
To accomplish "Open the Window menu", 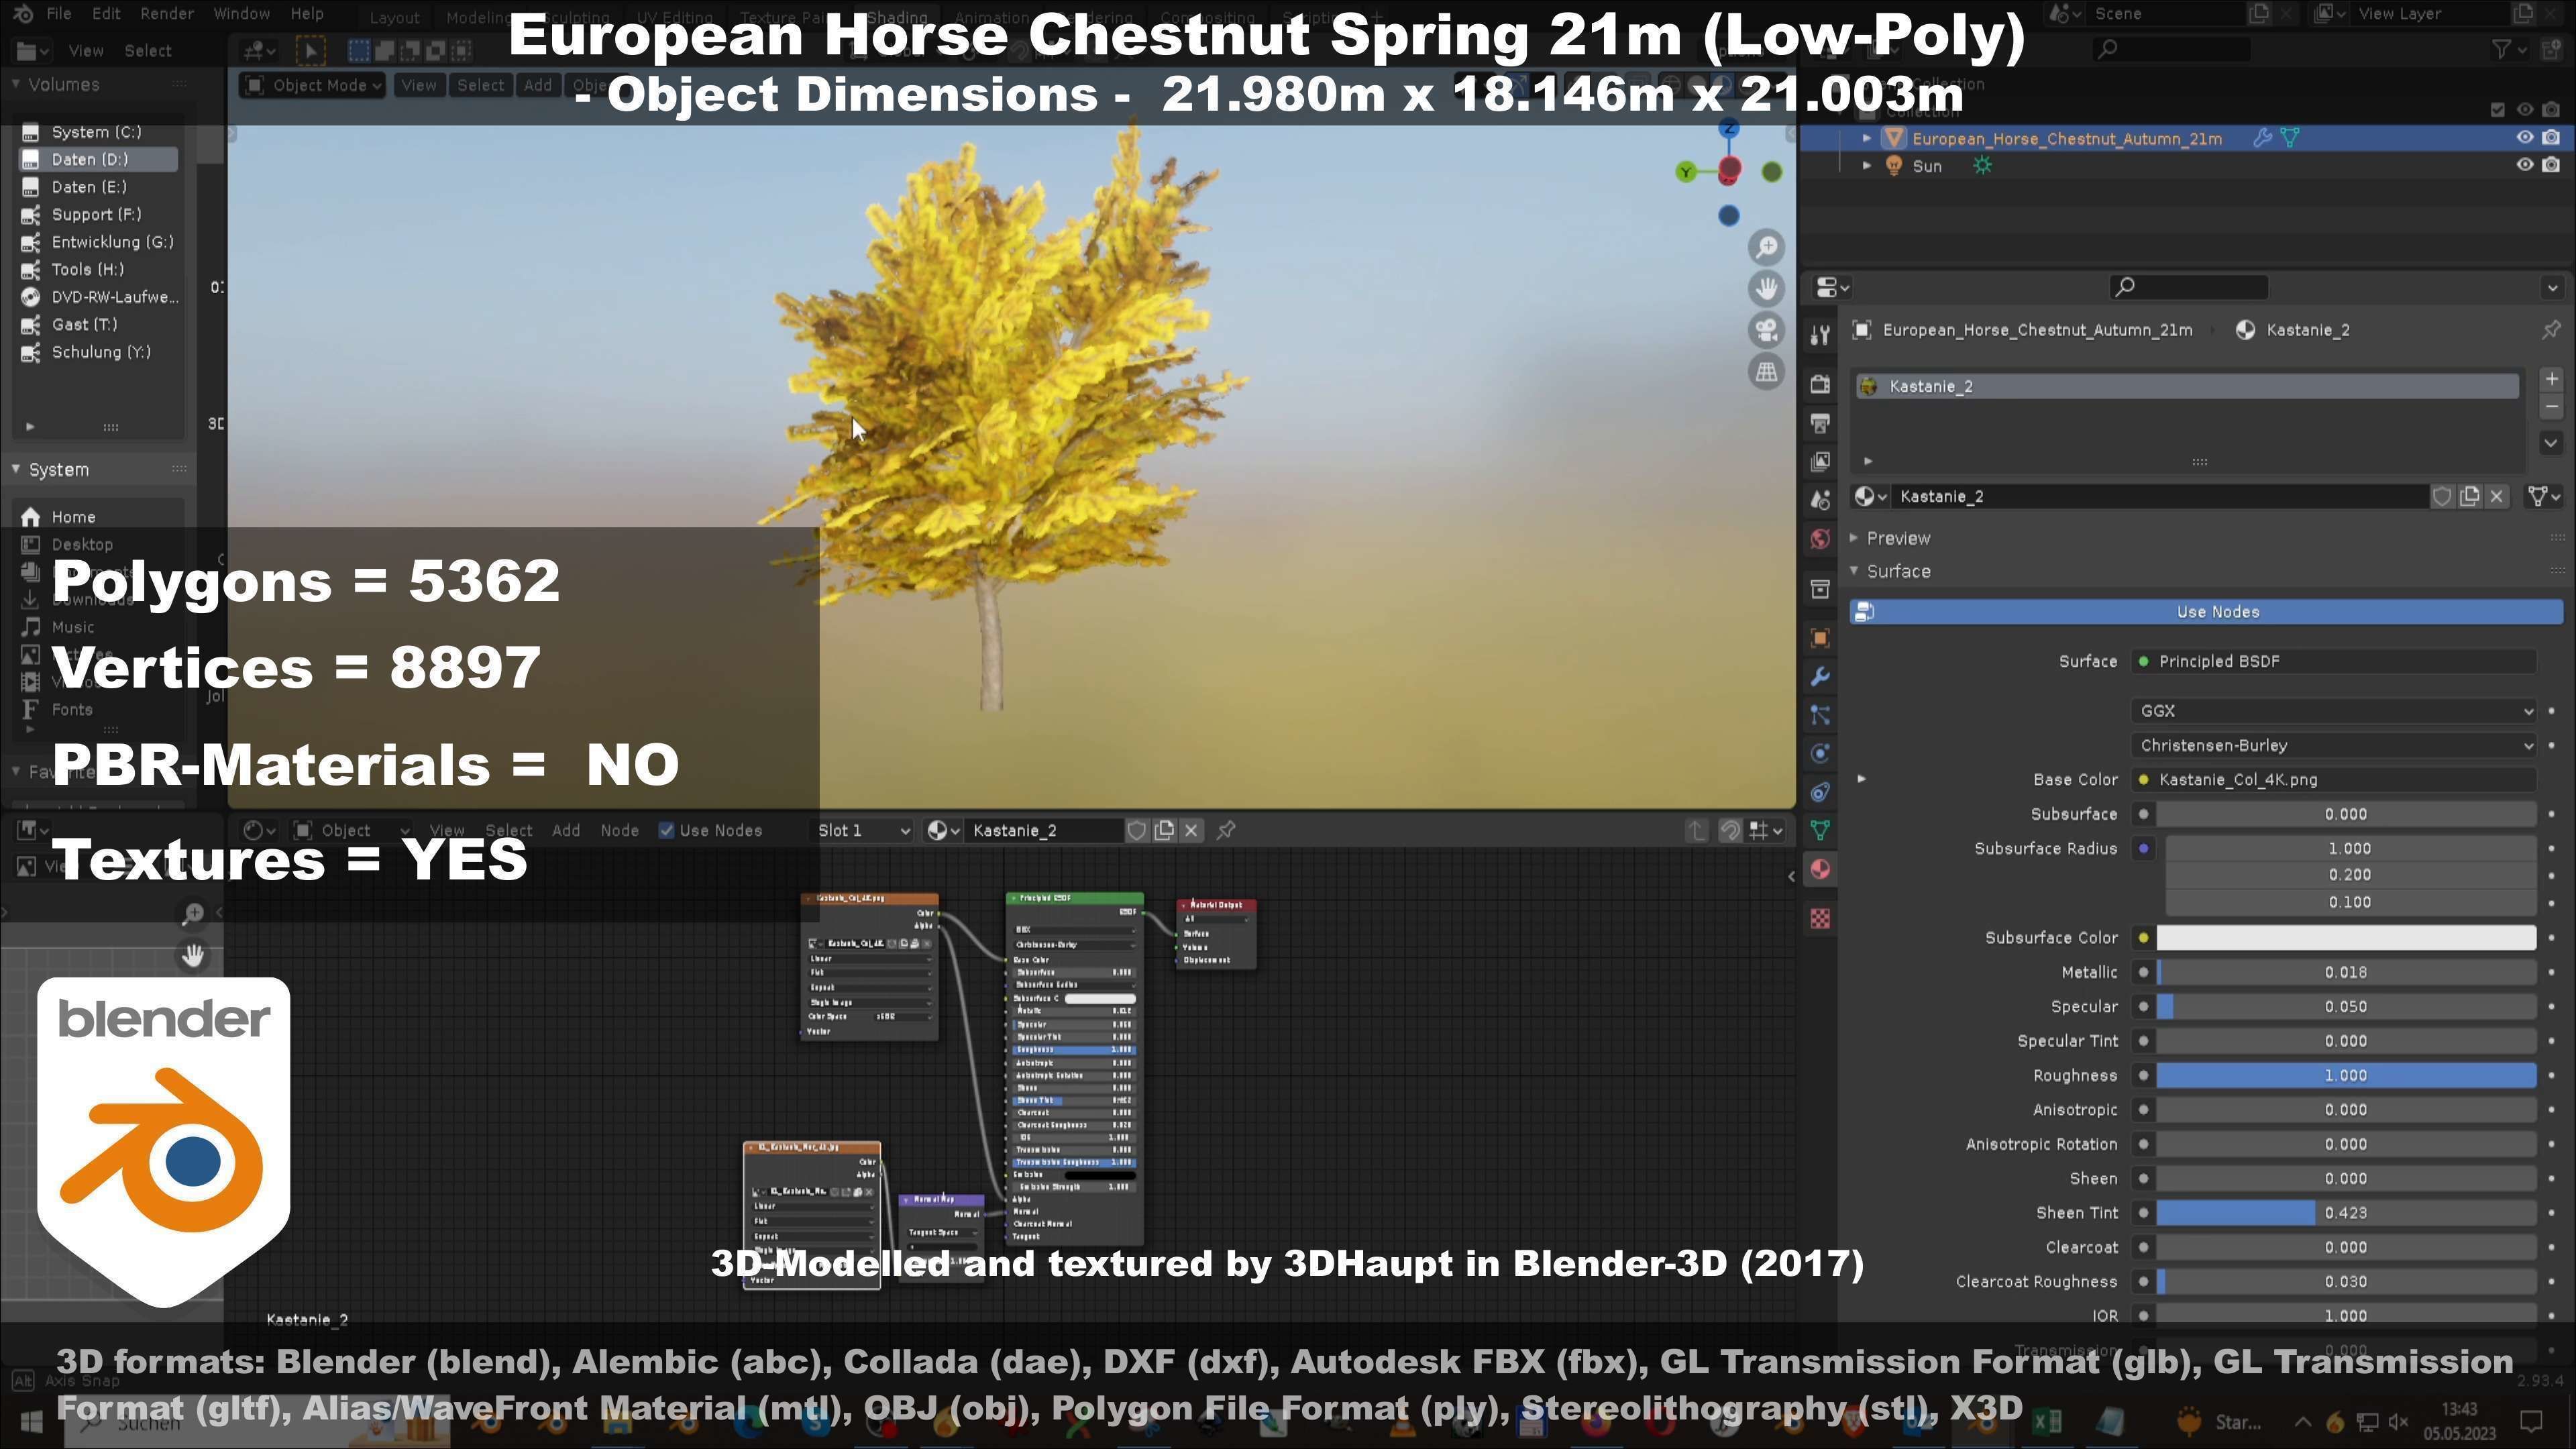I will [x=242, y=14].
